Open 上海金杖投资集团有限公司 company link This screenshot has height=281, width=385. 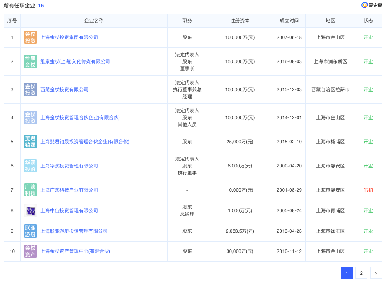[69, 37]
